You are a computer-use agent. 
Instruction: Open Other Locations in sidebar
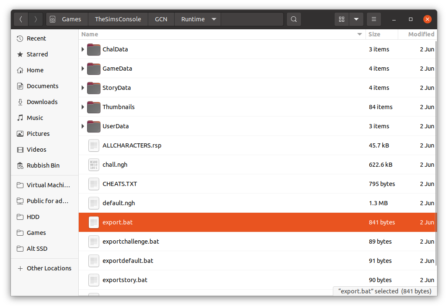49,268
